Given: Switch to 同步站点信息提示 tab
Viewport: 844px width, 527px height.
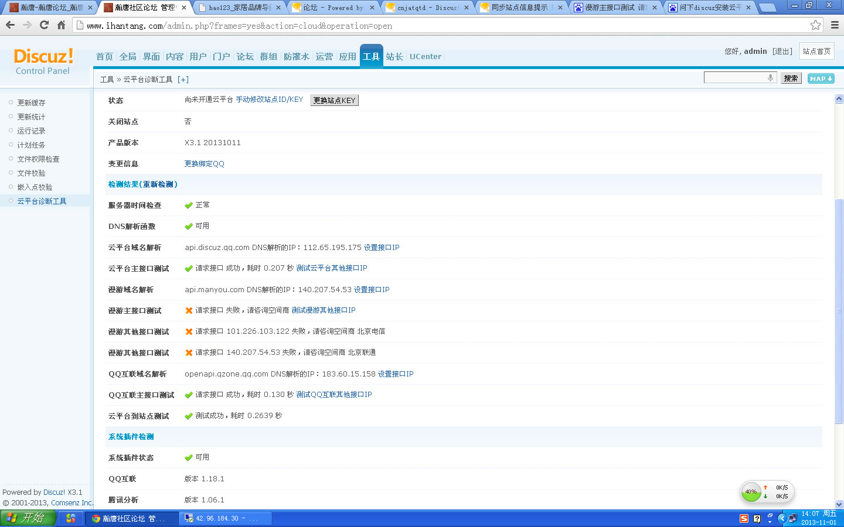Looking at the screenshot, I should point(519,8).
